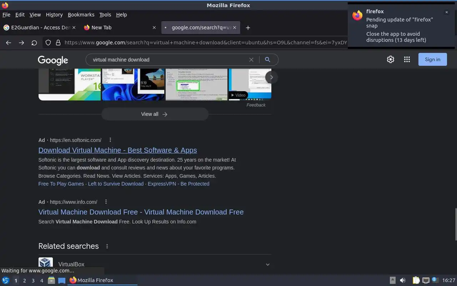Clear the Google search box text
The height and width of the screenshot is (286, 457).
pyautogui.click(x=251, y=60)
